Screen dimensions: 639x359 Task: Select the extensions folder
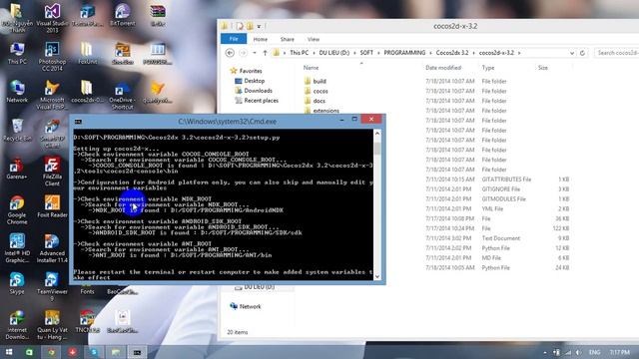pos(326,111)
